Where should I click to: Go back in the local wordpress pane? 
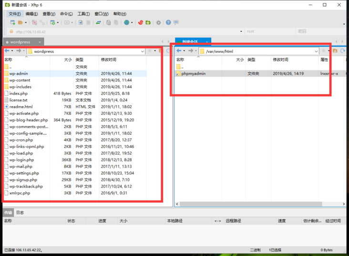[7, 50]
